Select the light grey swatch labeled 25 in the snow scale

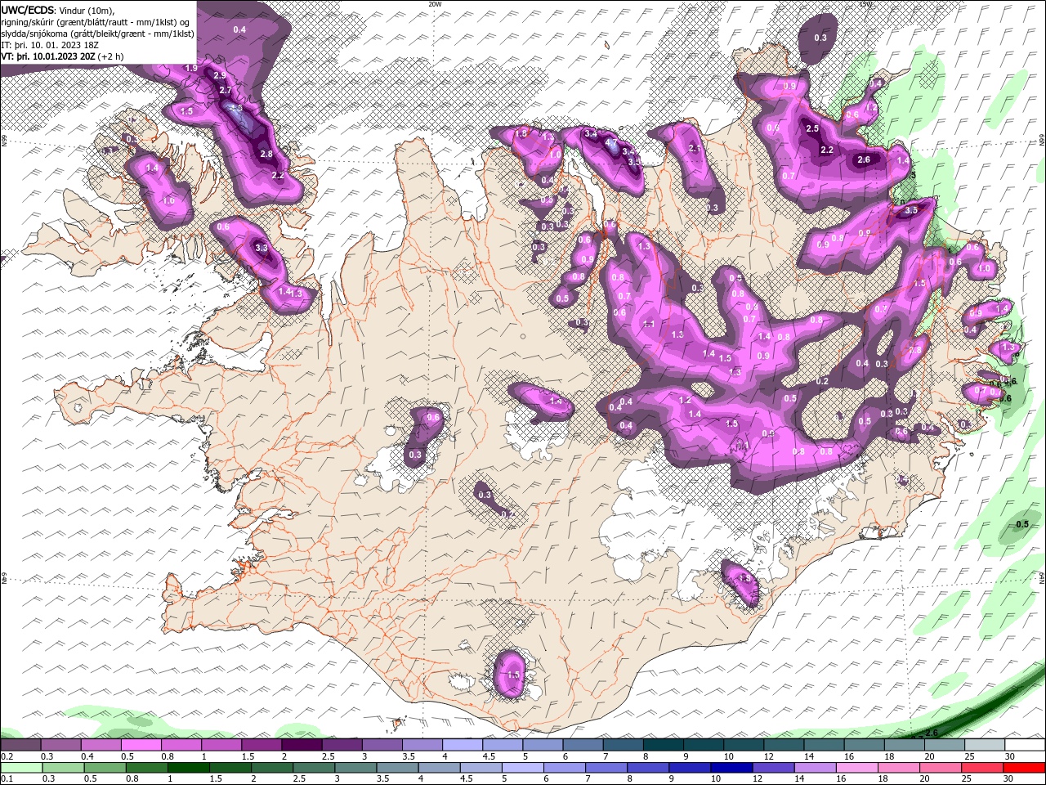[985, 745]
